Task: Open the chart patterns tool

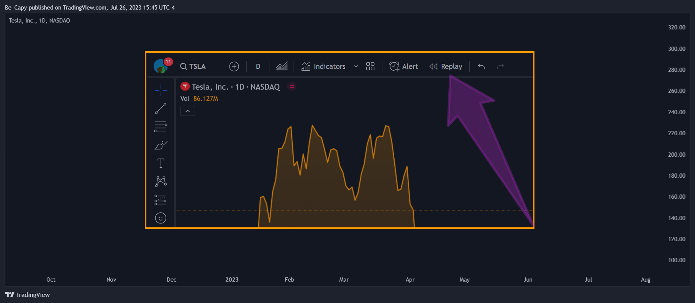Action: point(161,181)
